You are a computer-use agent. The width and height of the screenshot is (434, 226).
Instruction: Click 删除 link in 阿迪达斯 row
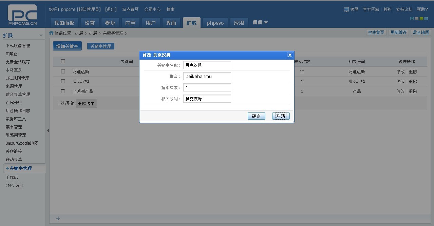413,71
